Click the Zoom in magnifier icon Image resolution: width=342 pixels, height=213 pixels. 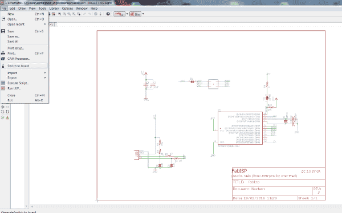pos(64,14)
